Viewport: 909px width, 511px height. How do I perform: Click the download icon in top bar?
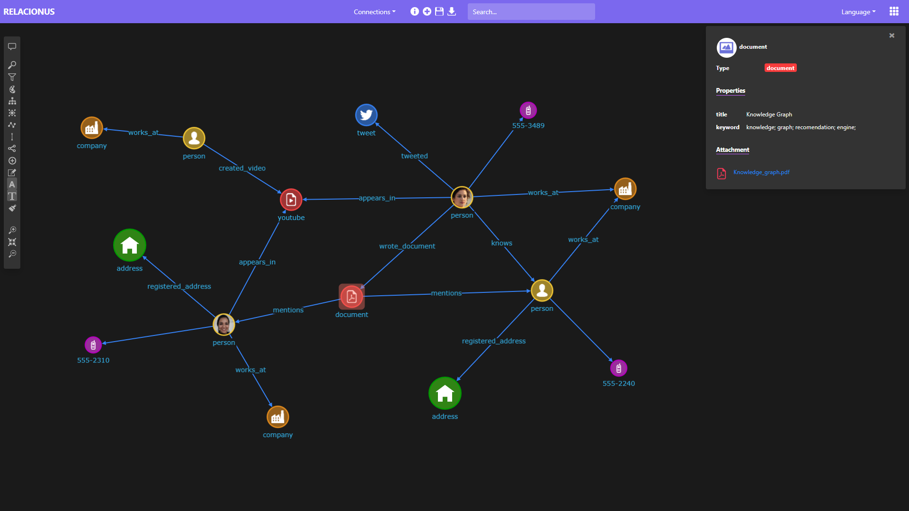(452, 11)
